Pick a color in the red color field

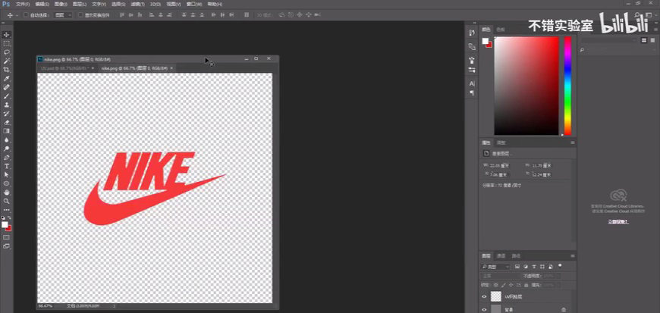(526, 86)
